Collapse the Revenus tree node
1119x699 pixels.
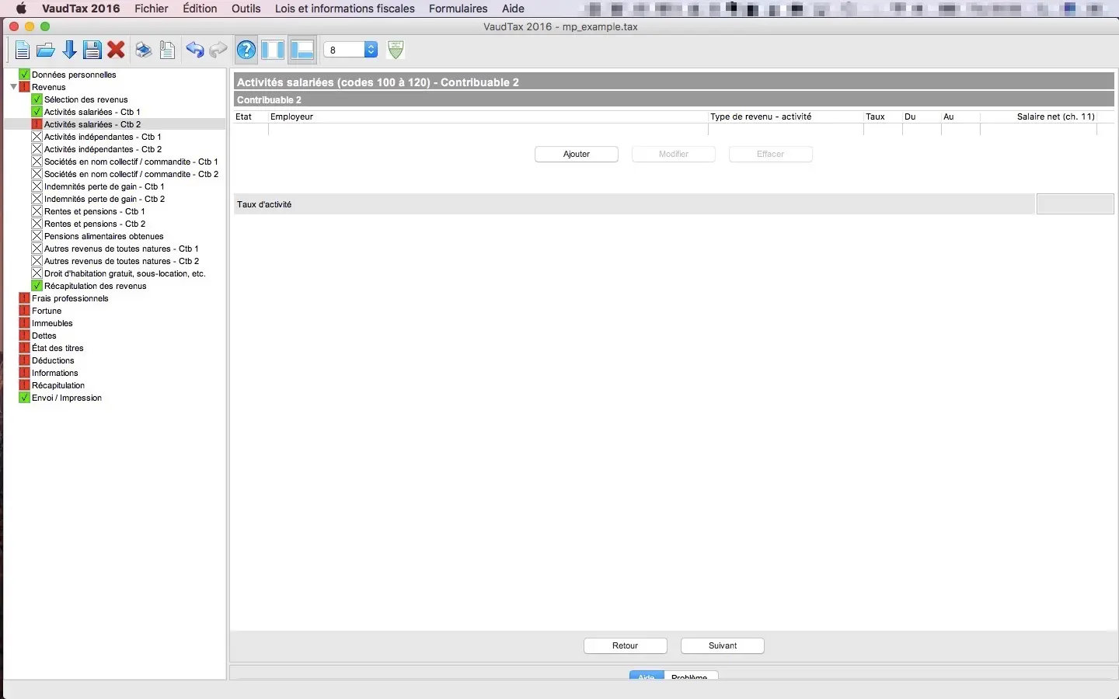coord(13,87)
